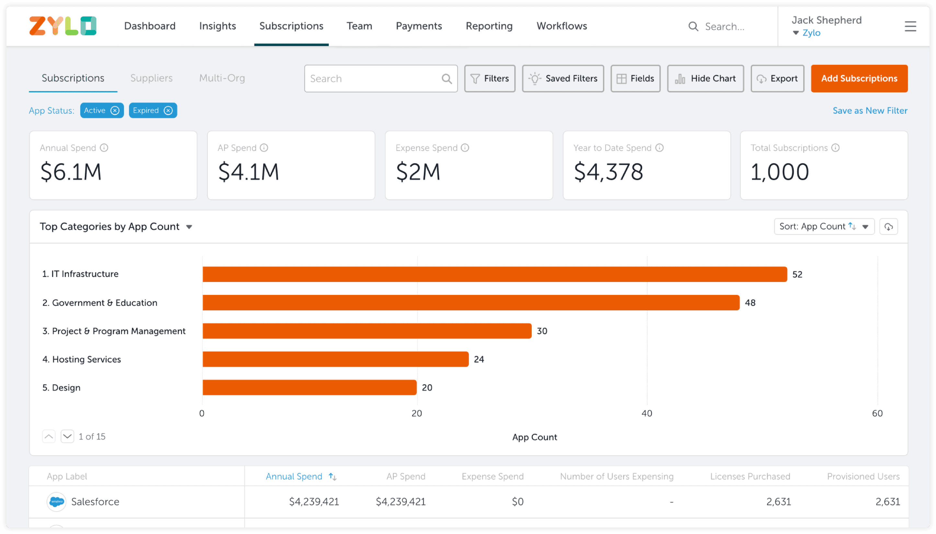Click the chart download cloud icon
936x534 pixels.
click(888, 226)
